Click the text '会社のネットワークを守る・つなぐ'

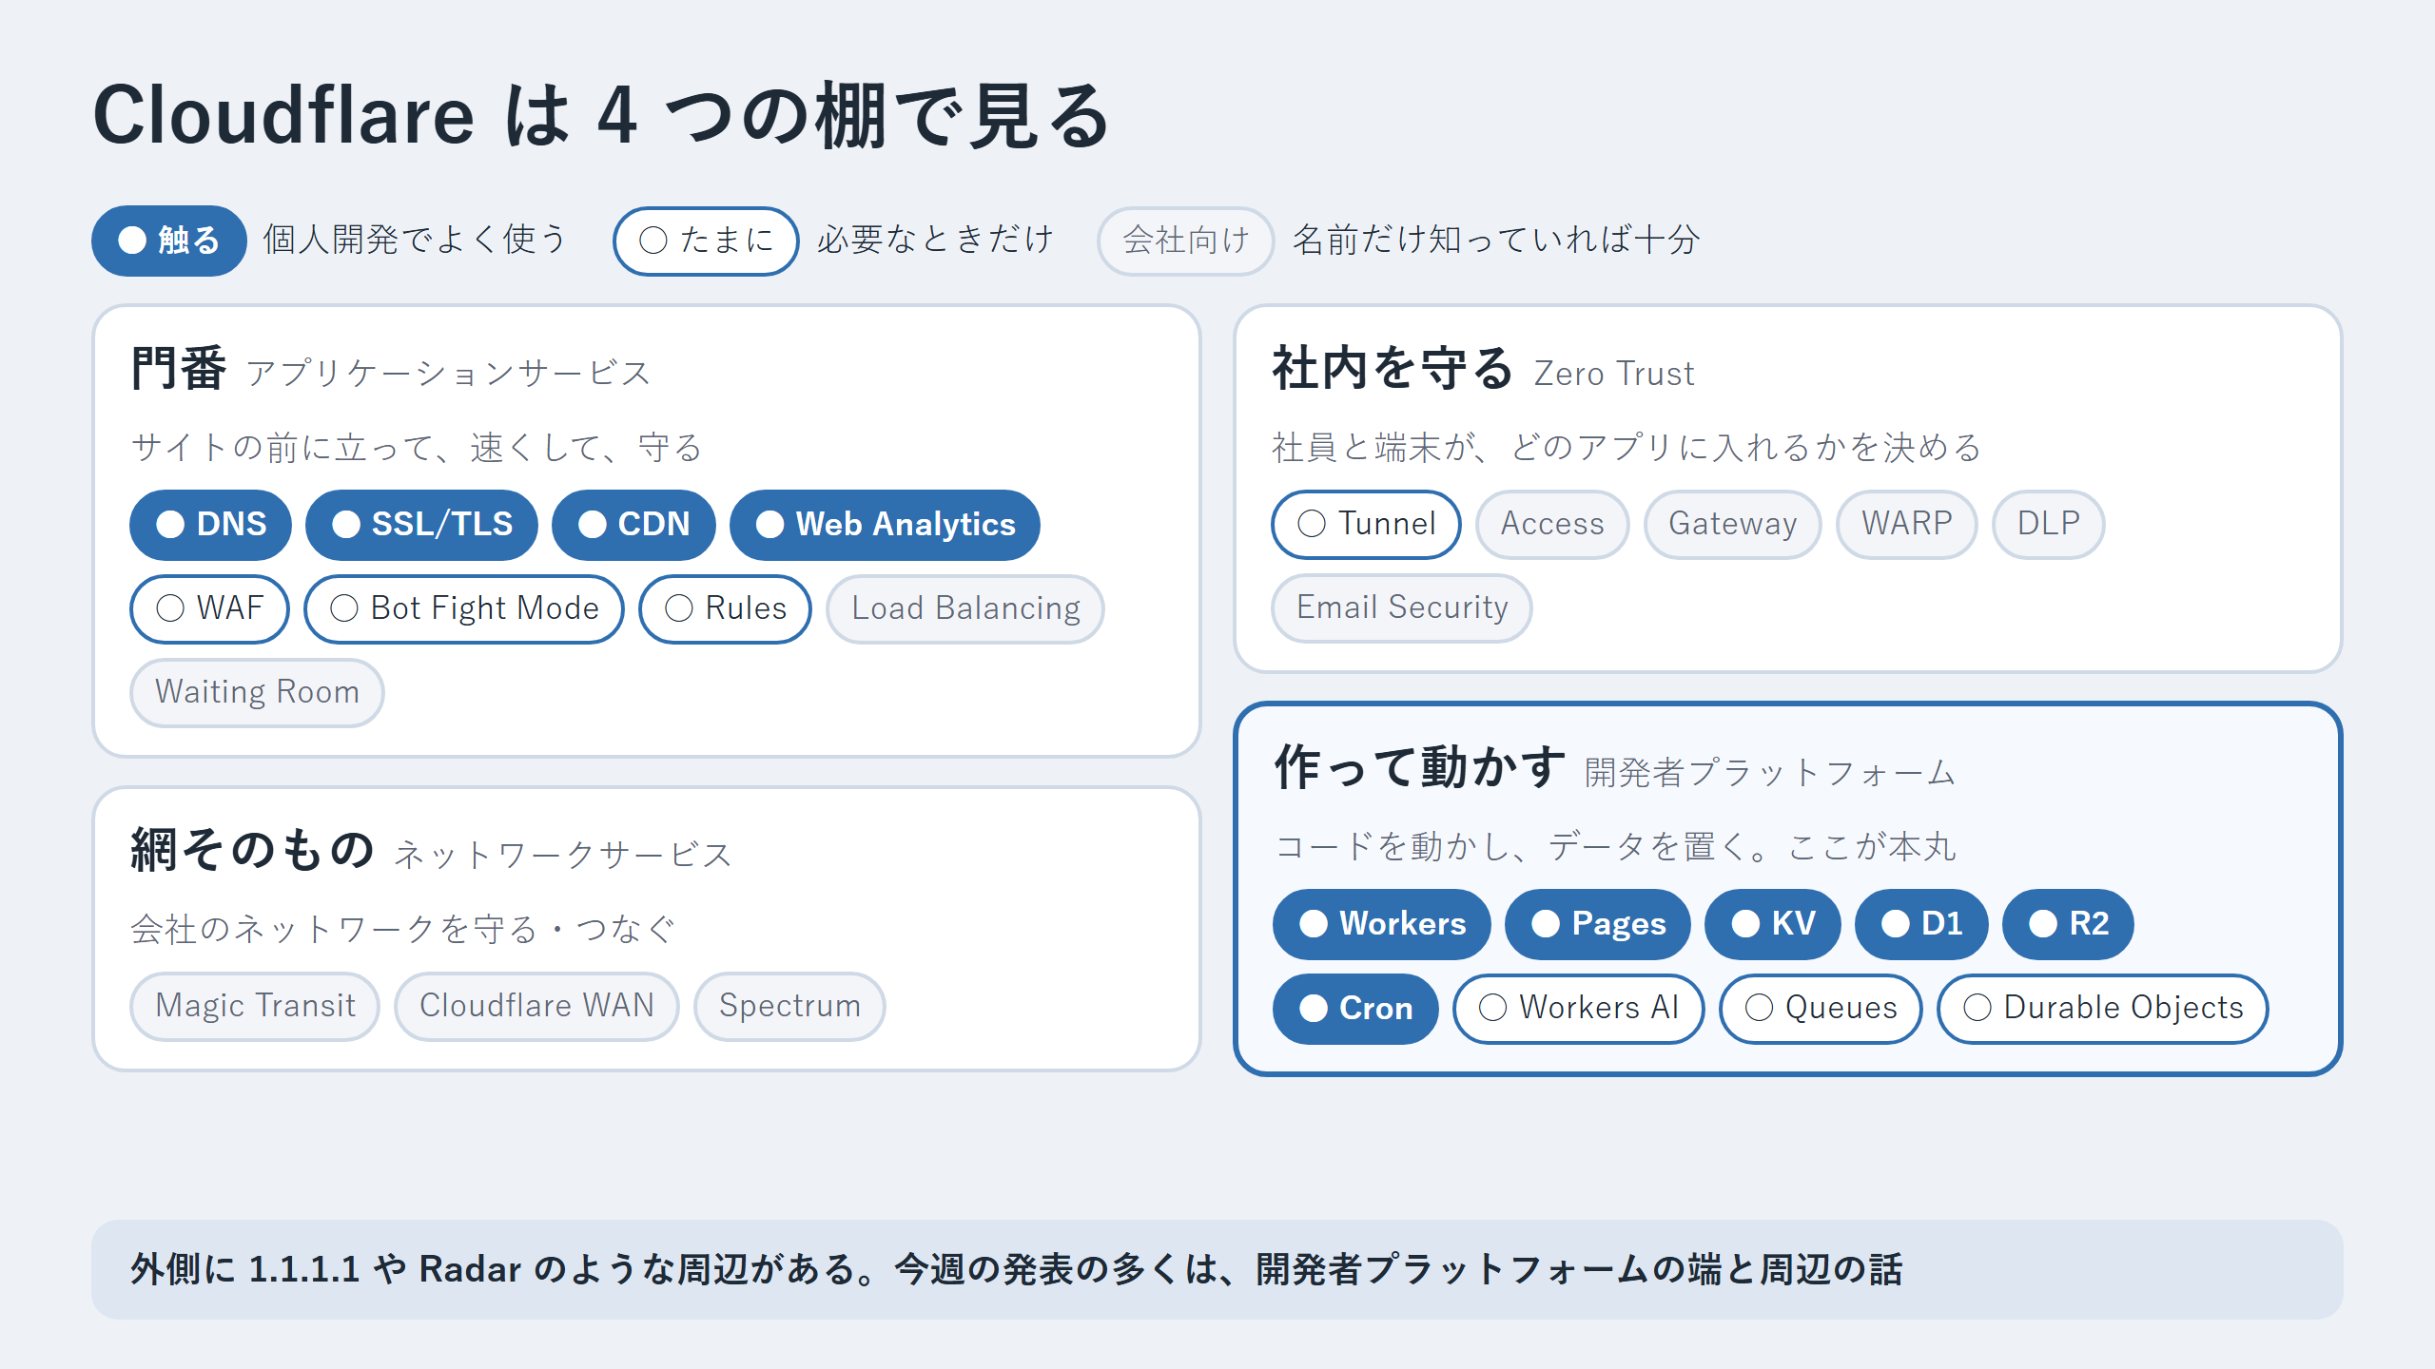403,929
